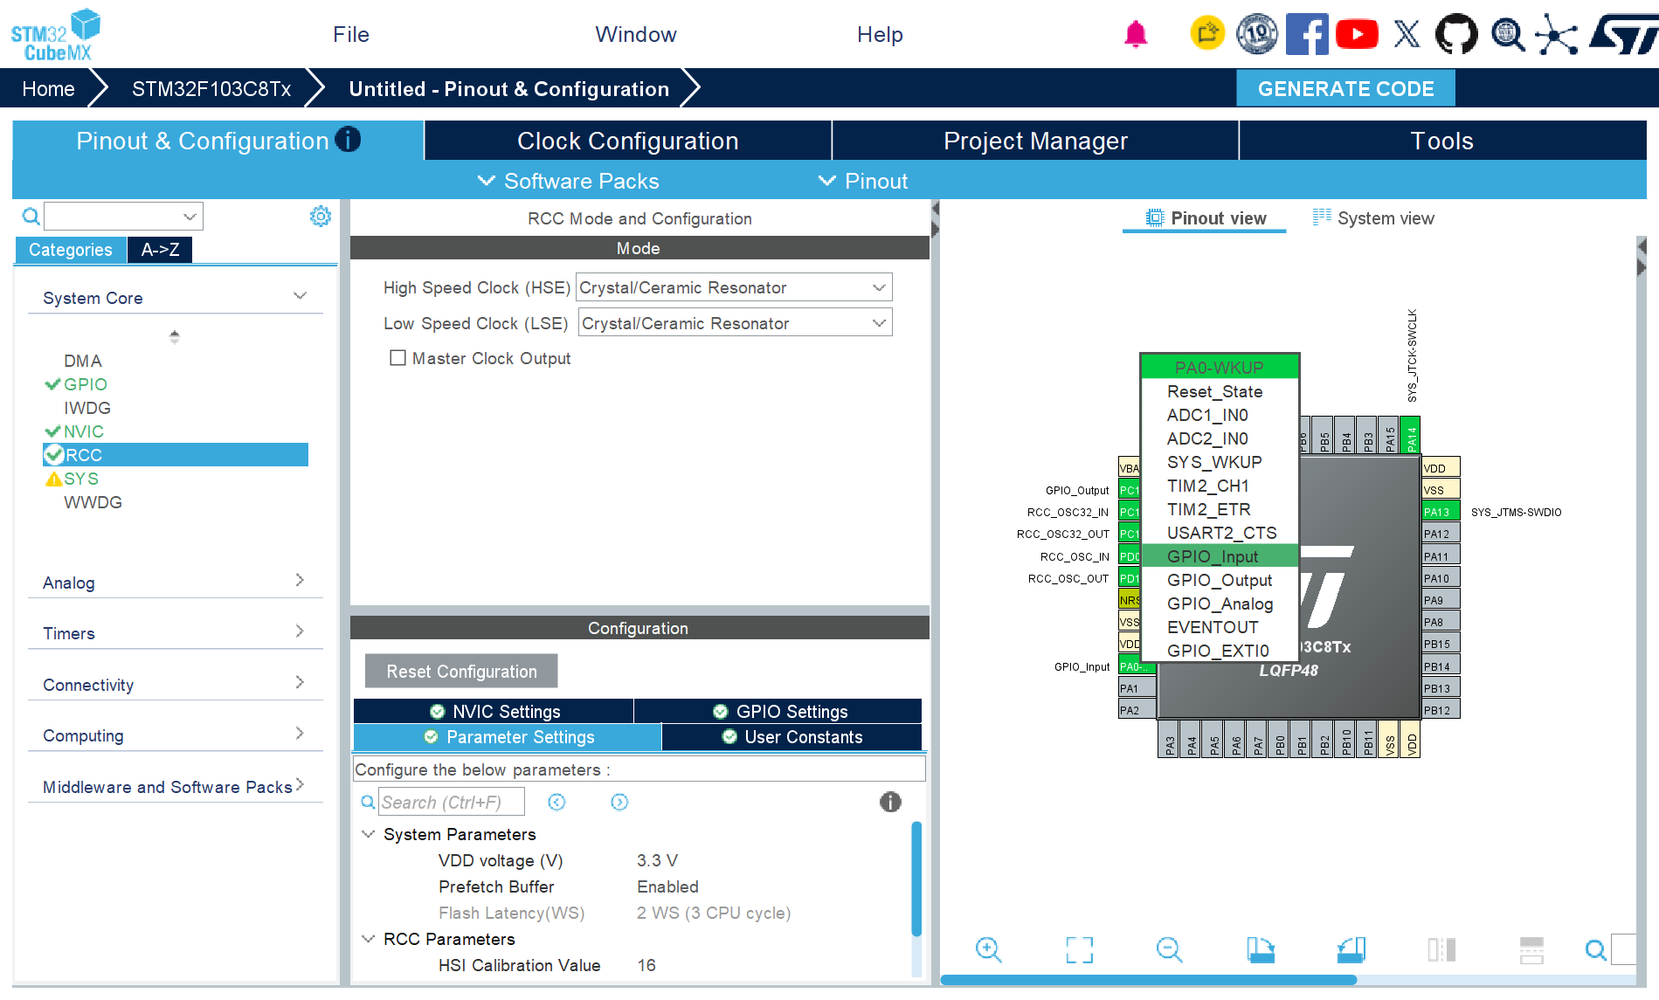Image resolution: width=1659 pixels, height=1000 pixels.
Task: Select the A->Z sorting tab
Action: 160,250
